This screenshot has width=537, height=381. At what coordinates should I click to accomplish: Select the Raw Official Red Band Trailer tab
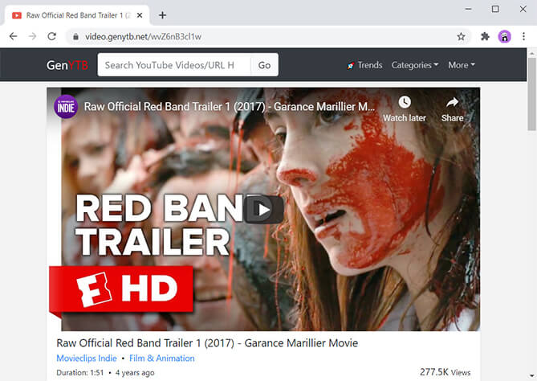(78, 15)
